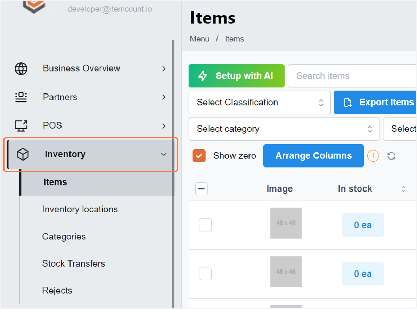Screen dimensions: 417x309
Task: Click the Setup with AI button
Action: point(237,76)
